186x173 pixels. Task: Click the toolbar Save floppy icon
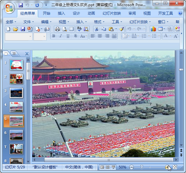(23, 29)
